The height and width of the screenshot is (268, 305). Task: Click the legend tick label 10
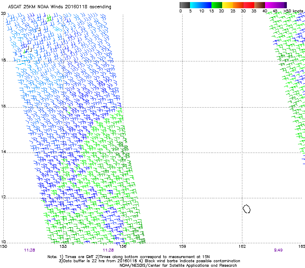(x=202, y=11)
